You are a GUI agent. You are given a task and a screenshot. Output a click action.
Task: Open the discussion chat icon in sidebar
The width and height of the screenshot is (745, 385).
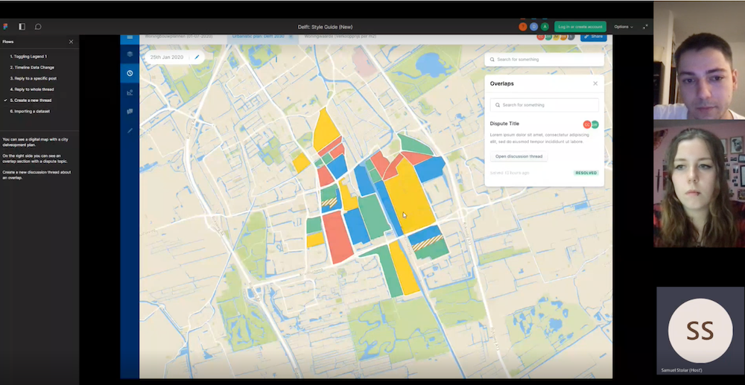[x=130, y=112]
